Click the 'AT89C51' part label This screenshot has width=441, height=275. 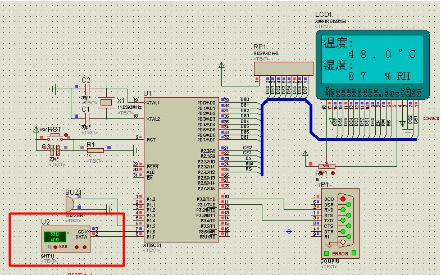pyautogui.click(x=152, y=245)
